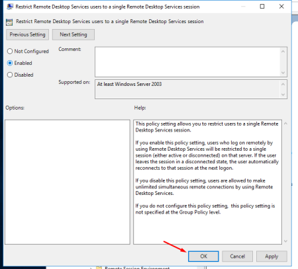
Task: Go to Next Setting
Action: 74,34
